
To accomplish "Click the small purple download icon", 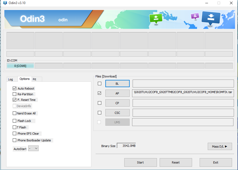I will [195, 16].
